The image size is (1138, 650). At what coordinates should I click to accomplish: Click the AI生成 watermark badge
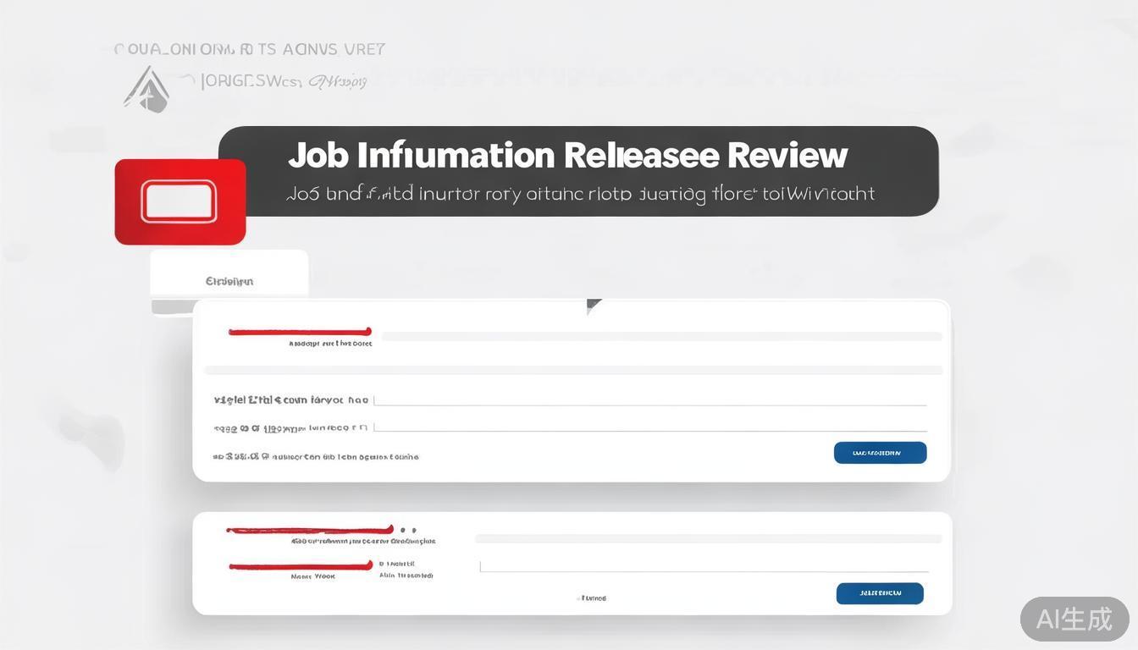pyautogui.click(x=1074, y=619)
